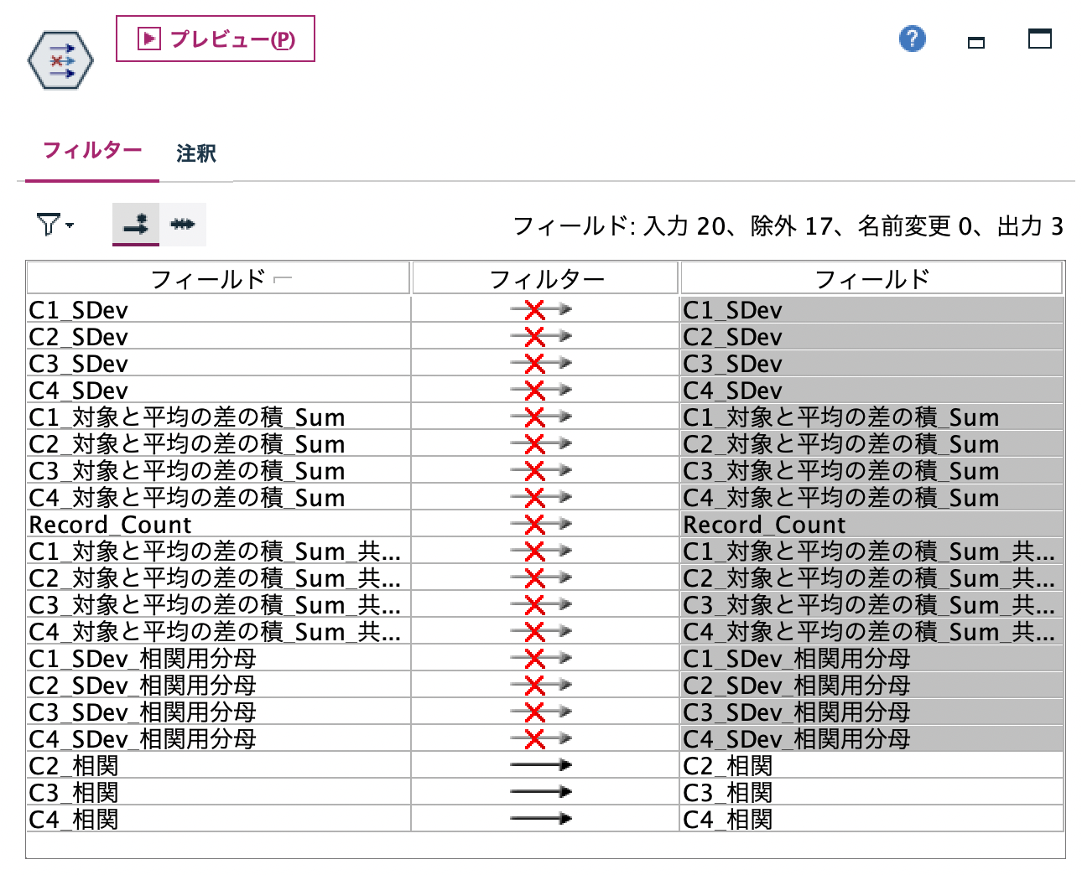Click the collapse panel icon
Viewport: 1082px width, 875px height.
[x=975, y=40]
